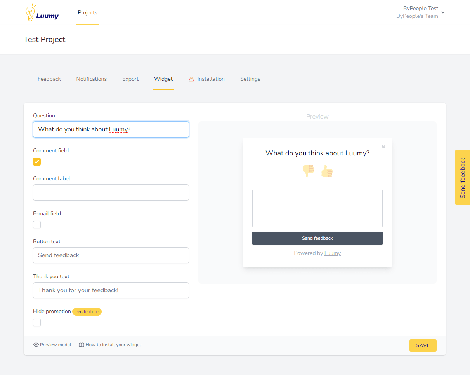Enable the E-mail field checkbox

(x=37, y=225)
